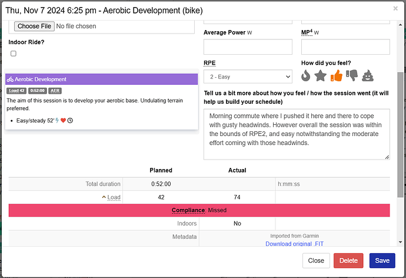Tick the Indoor Ride checkbox
The image size is (406, 278).
(x=14, y=54)
